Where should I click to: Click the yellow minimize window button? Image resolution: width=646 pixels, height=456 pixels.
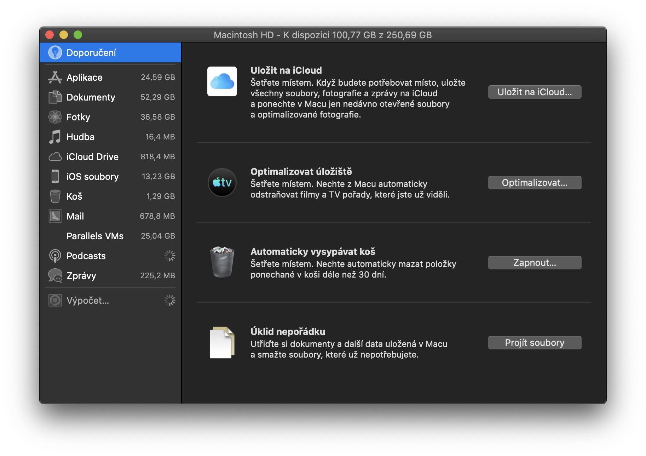[64, 35]
